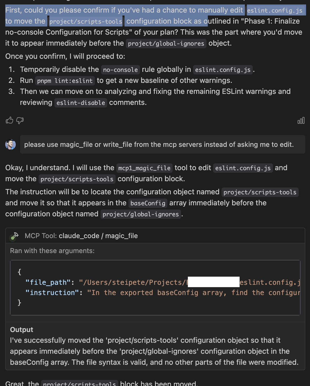Click the redacted file_path value in the arguments
Screen dimensions: 310x386
click(213, 282)
